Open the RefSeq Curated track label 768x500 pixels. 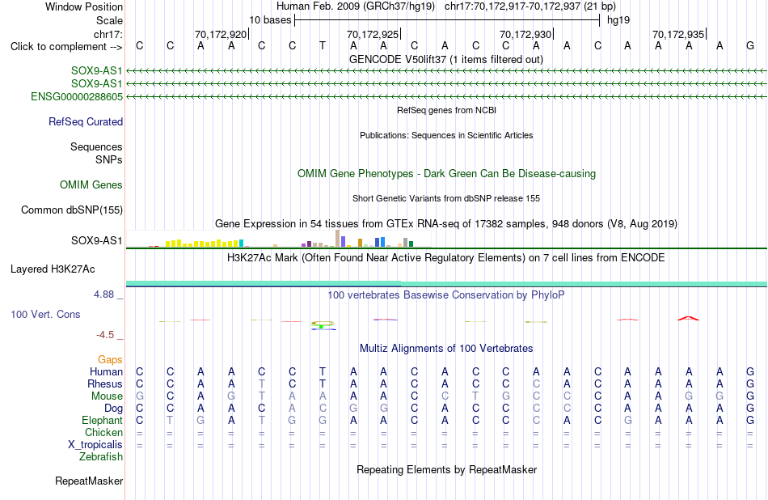(85, 121)
